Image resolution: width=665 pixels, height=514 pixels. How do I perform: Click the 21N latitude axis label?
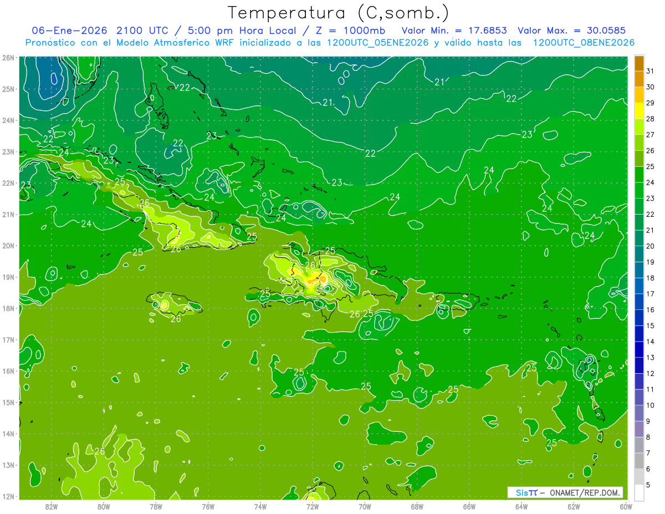pos(8,215)
